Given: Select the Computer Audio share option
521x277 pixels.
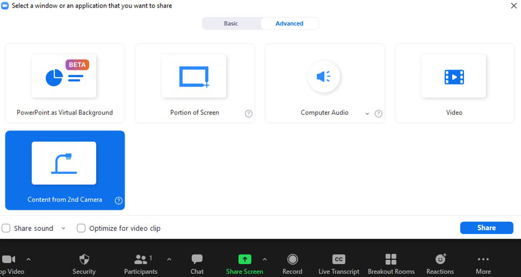Looking at the screenshot, I should tap(324, 83).
